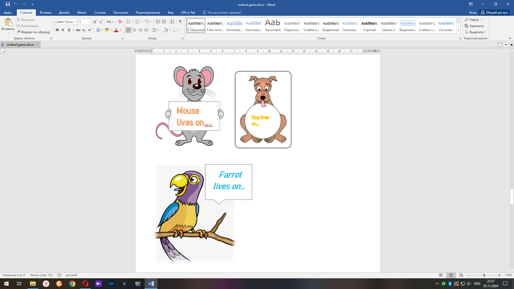Click the Sort A-Z icon
The width and height of the screenshot is (514, 289).
point(172,22)
